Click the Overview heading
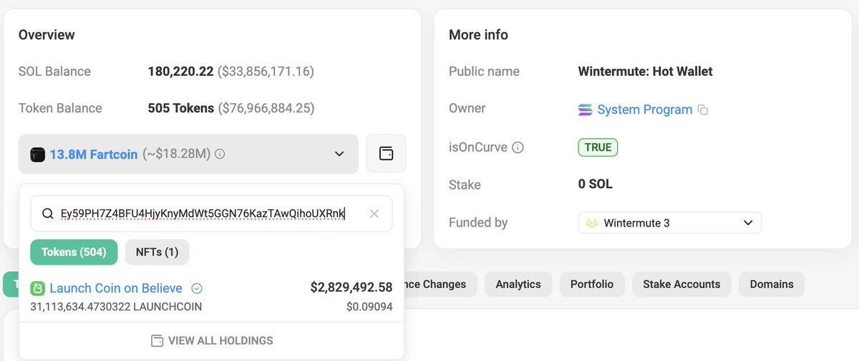This screenshot has height=361, width=859. (x=47, y=35)
